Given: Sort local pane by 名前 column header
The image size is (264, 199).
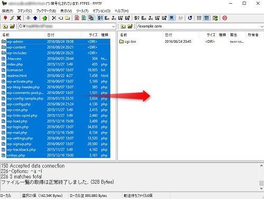Looking at the screenshot, I should (23, 35).
